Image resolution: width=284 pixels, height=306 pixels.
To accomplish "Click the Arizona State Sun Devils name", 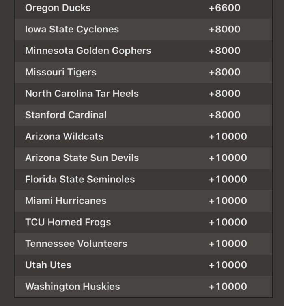I will pos(82,158).
